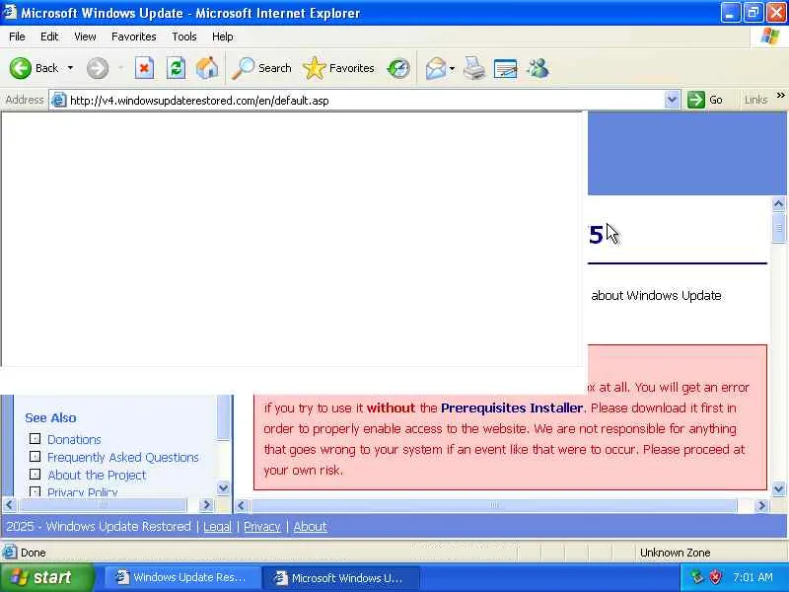Click main content scroll up arrow
This screenshot has height=592, width=789.
(778, 204)
